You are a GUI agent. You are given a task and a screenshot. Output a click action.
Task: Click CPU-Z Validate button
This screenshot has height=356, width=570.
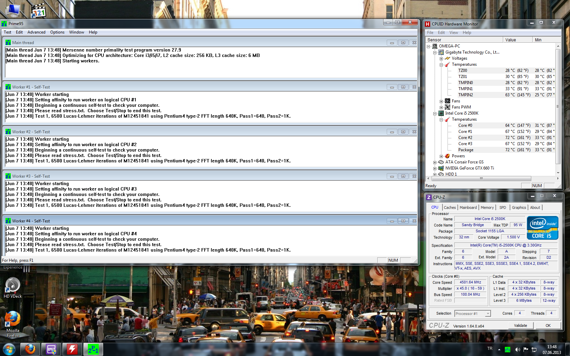coord(520,325)
